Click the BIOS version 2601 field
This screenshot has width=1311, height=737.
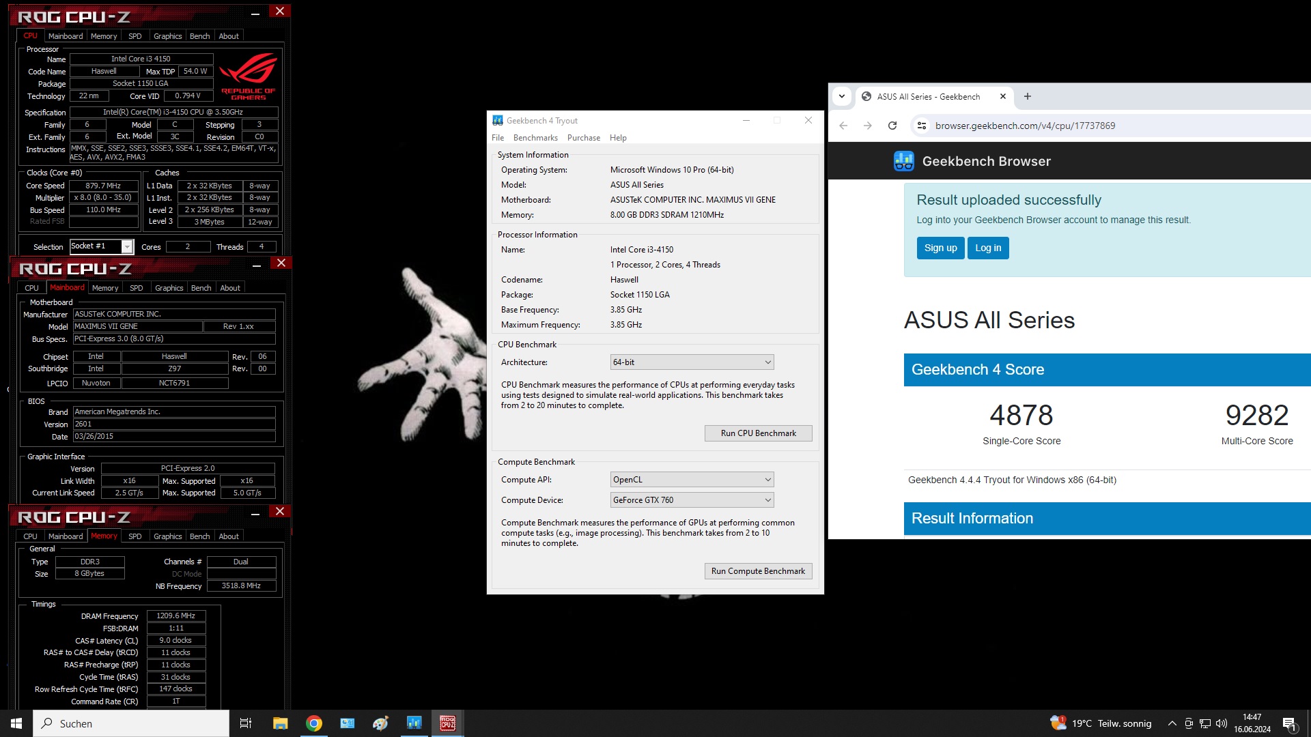[174, 424]
